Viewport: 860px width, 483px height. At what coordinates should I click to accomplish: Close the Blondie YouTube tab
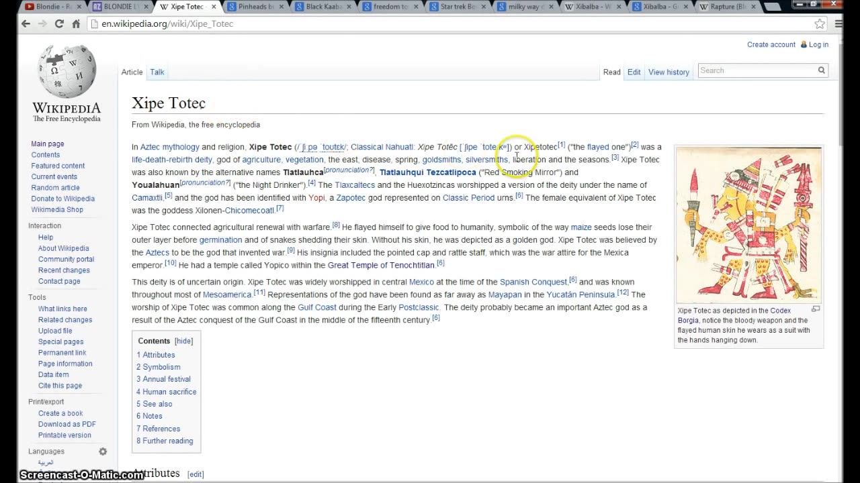click(79, 7)
